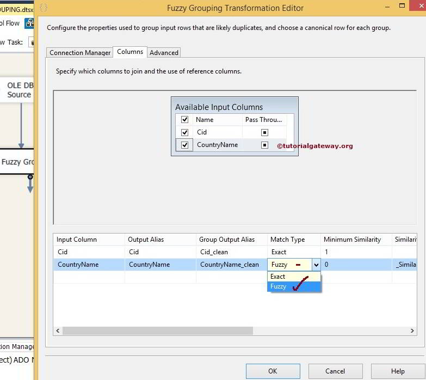This screenshot has width=426, height=380.
Task: Click CountryName in Available Input Columns
Action: [217, 145]
